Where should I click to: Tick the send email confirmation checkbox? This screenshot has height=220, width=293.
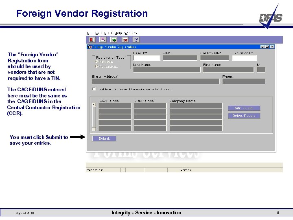point(94,89)
